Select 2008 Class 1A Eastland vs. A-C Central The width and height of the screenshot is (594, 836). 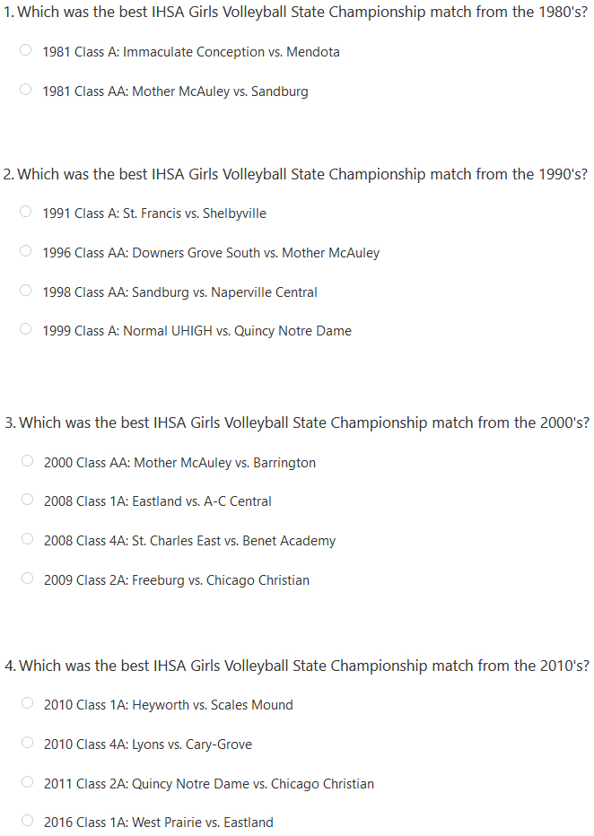[x=27, y=500]
